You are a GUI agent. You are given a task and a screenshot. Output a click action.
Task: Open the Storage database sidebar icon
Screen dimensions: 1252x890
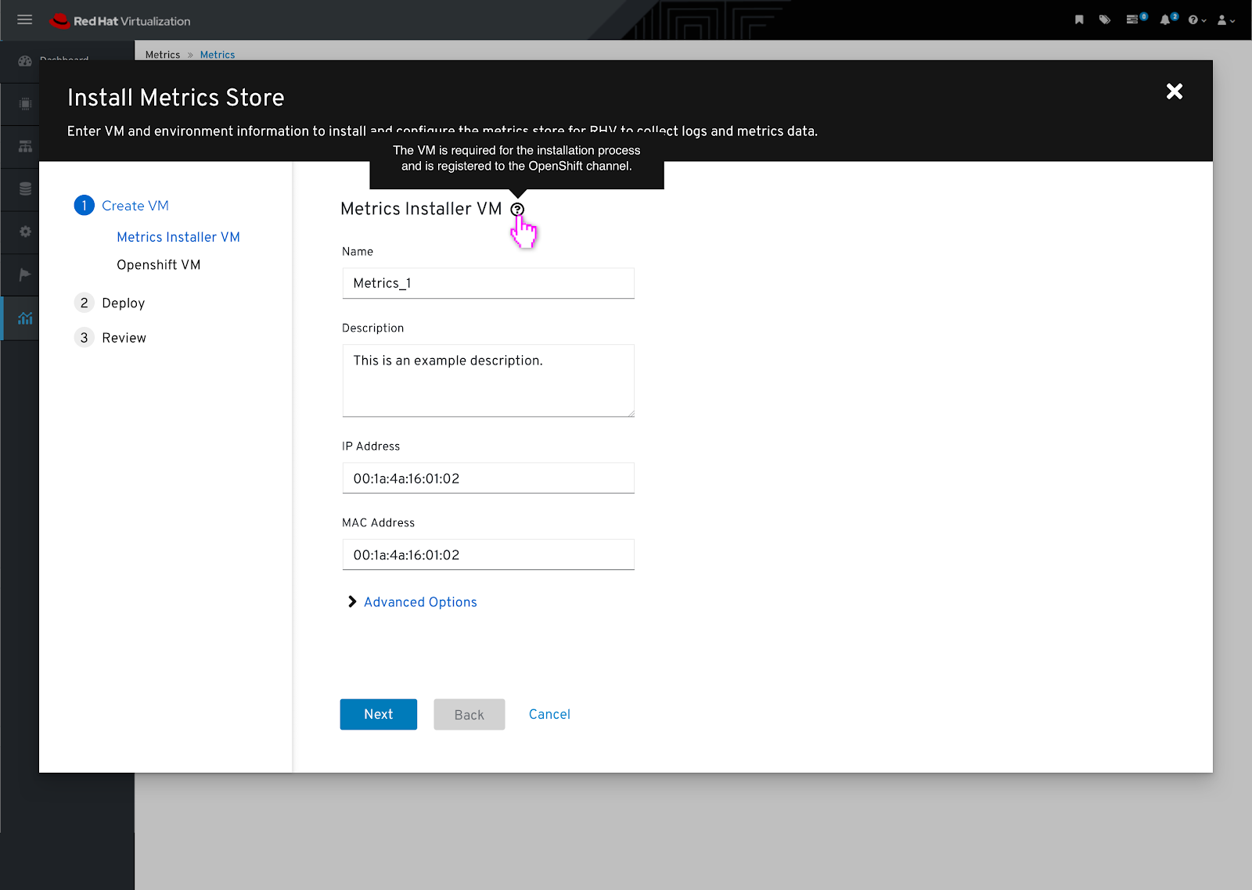25,188
